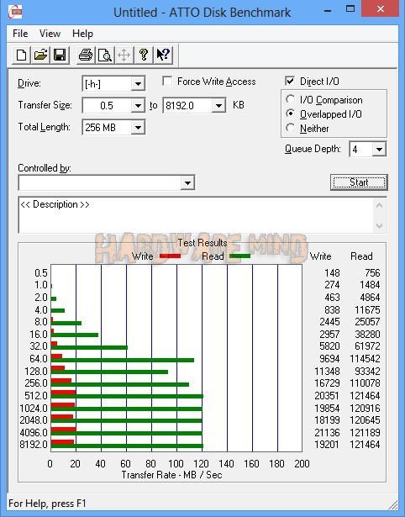The height and width of the screenshot is (517, 405).
Task: Click the 'For Help, press F1' status text
Action: tap(47, 504)
